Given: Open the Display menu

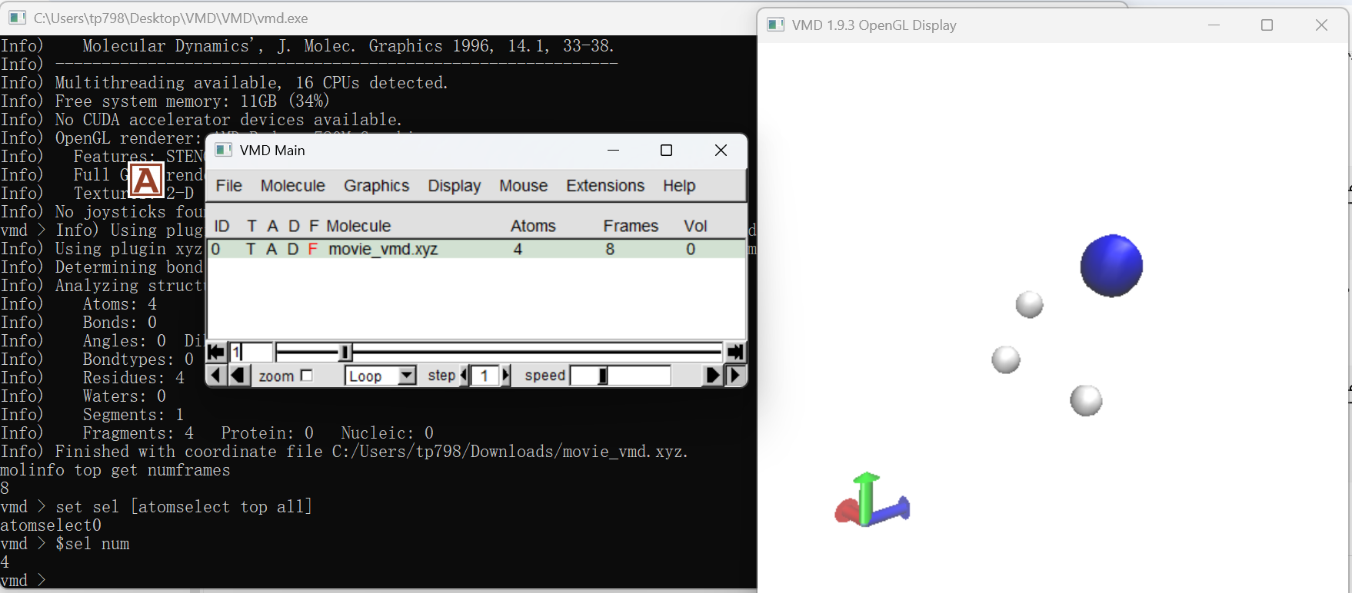Looking at the screenshot, I should 455,186.
